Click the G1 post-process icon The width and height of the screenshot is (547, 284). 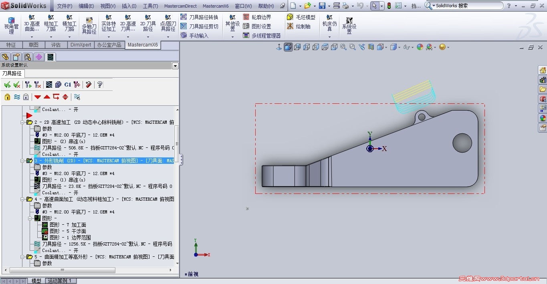(67, 85)
